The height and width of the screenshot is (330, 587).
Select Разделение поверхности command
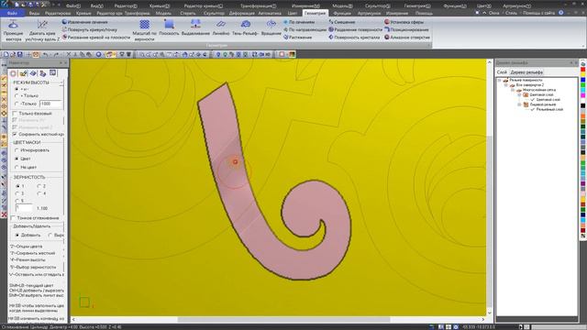(355, 29)
